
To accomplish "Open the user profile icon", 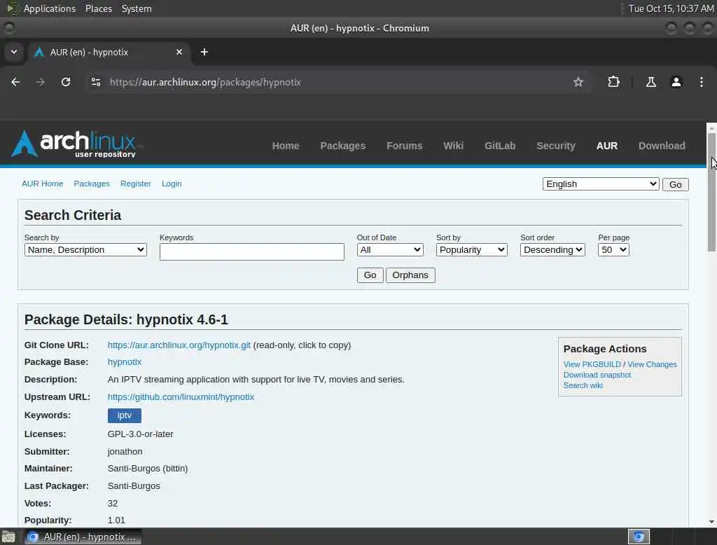I will pyautogui.click(x=676, y=82).
